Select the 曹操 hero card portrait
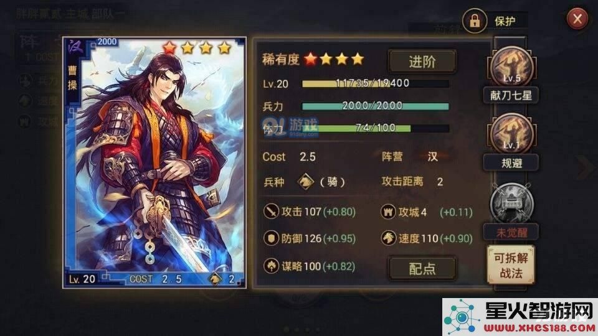 pos(154,162)
